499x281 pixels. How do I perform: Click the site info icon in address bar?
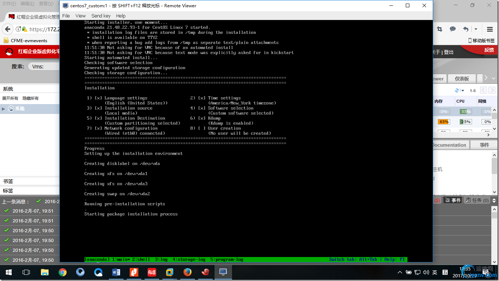(18, 29)
